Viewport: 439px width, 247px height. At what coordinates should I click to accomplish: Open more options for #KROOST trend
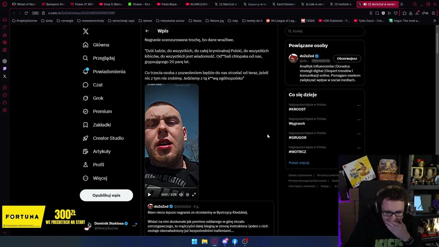359,105
